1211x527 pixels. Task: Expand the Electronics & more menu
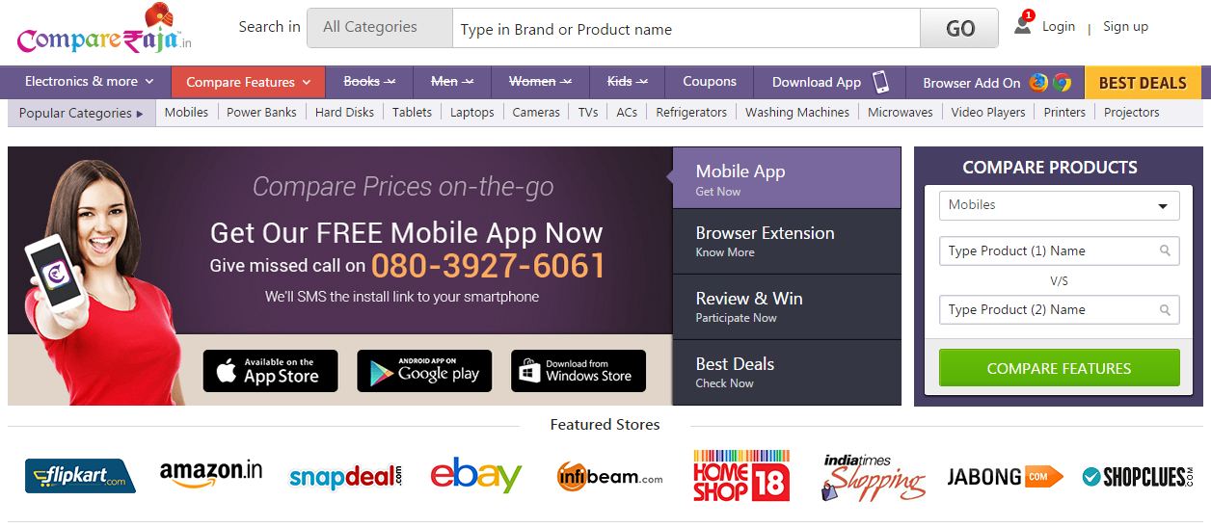[x=89, y=82]
